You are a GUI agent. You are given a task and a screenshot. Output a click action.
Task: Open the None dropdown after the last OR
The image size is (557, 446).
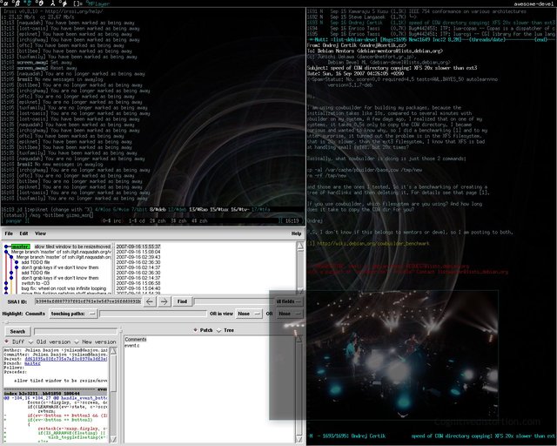(x=290, y=314)
